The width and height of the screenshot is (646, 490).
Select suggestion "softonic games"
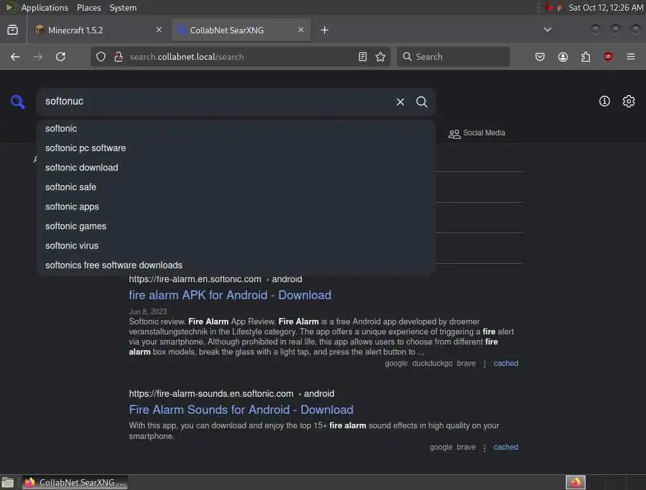236,226
